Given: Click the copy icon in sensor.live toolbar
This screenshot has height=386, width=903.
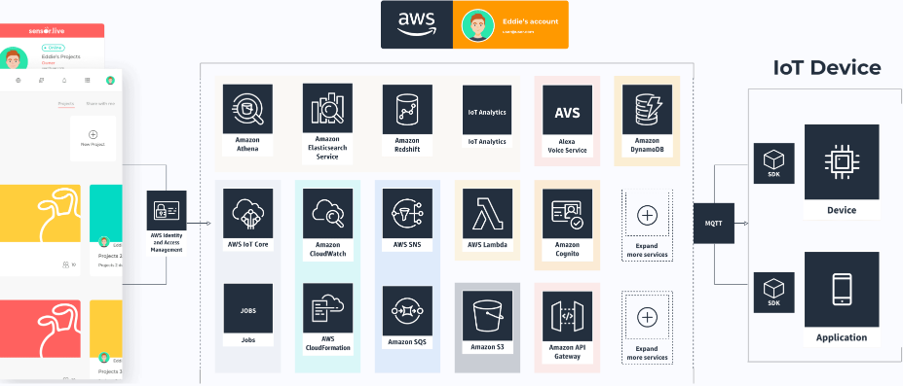Looking at the screenshot, I should (41, 81).
